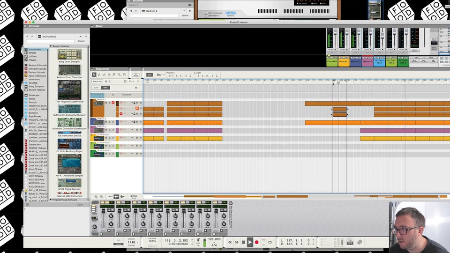
Task: Collapse the Transport track triangle
Action: click(91, 95)
